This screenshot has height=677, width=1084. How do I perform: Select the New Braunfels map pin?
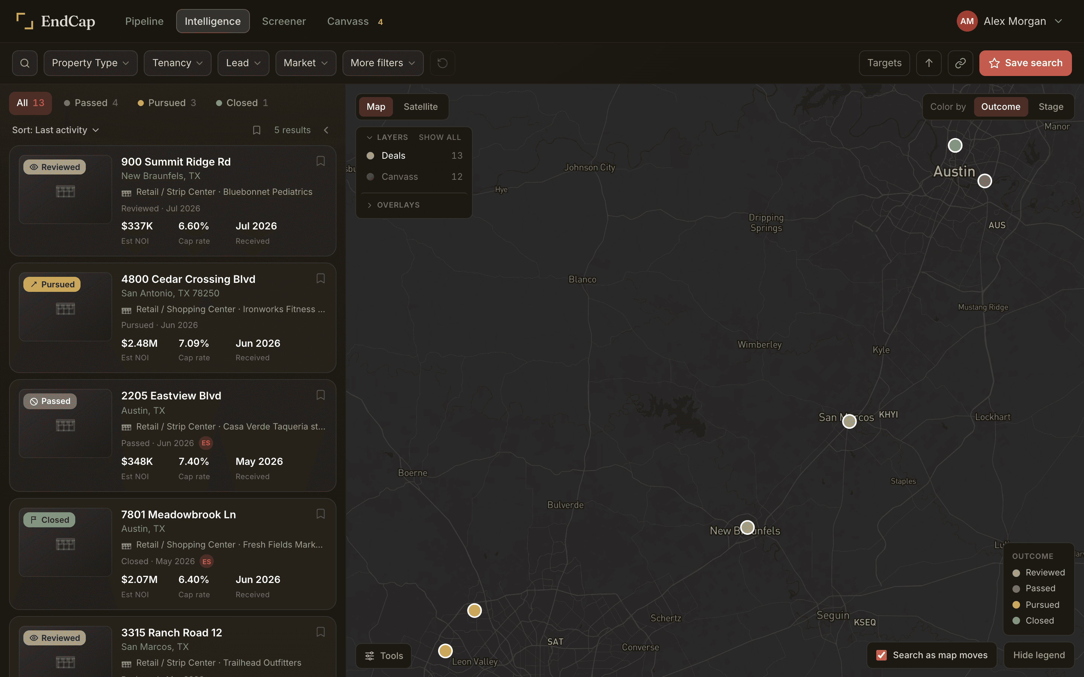[747, 527]
